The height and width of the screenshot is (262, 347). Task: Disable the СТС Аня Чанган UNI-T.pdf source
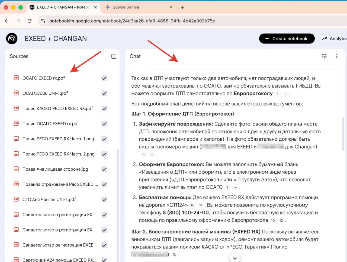tap(104, 200)
